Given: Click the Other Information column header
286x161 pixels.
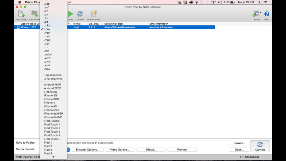Looking at the screenshot, I should coord(159,24).
